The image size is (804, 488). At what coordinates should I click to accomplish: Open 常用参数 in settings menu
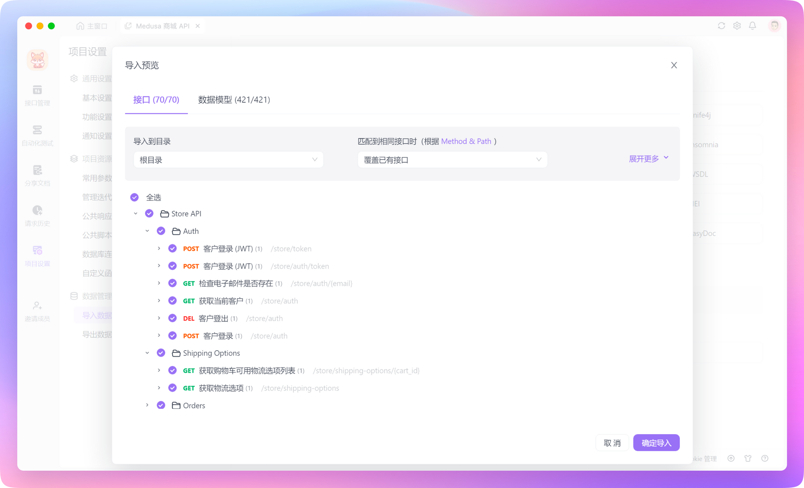click(97, 178)
